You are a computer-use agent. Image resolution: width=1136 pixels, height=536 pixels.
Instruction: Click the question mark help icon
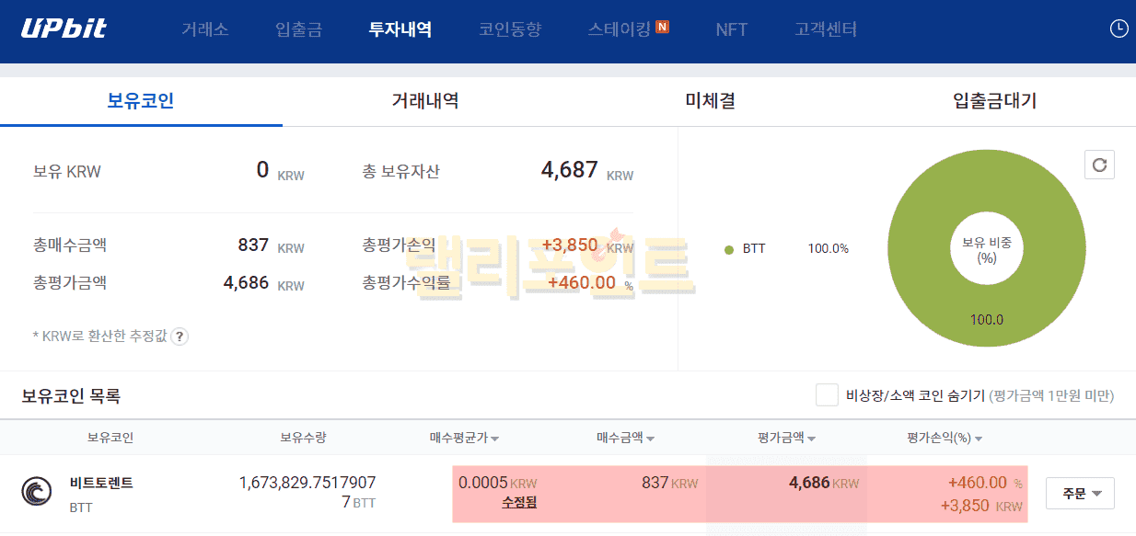(x=180, y=336)
